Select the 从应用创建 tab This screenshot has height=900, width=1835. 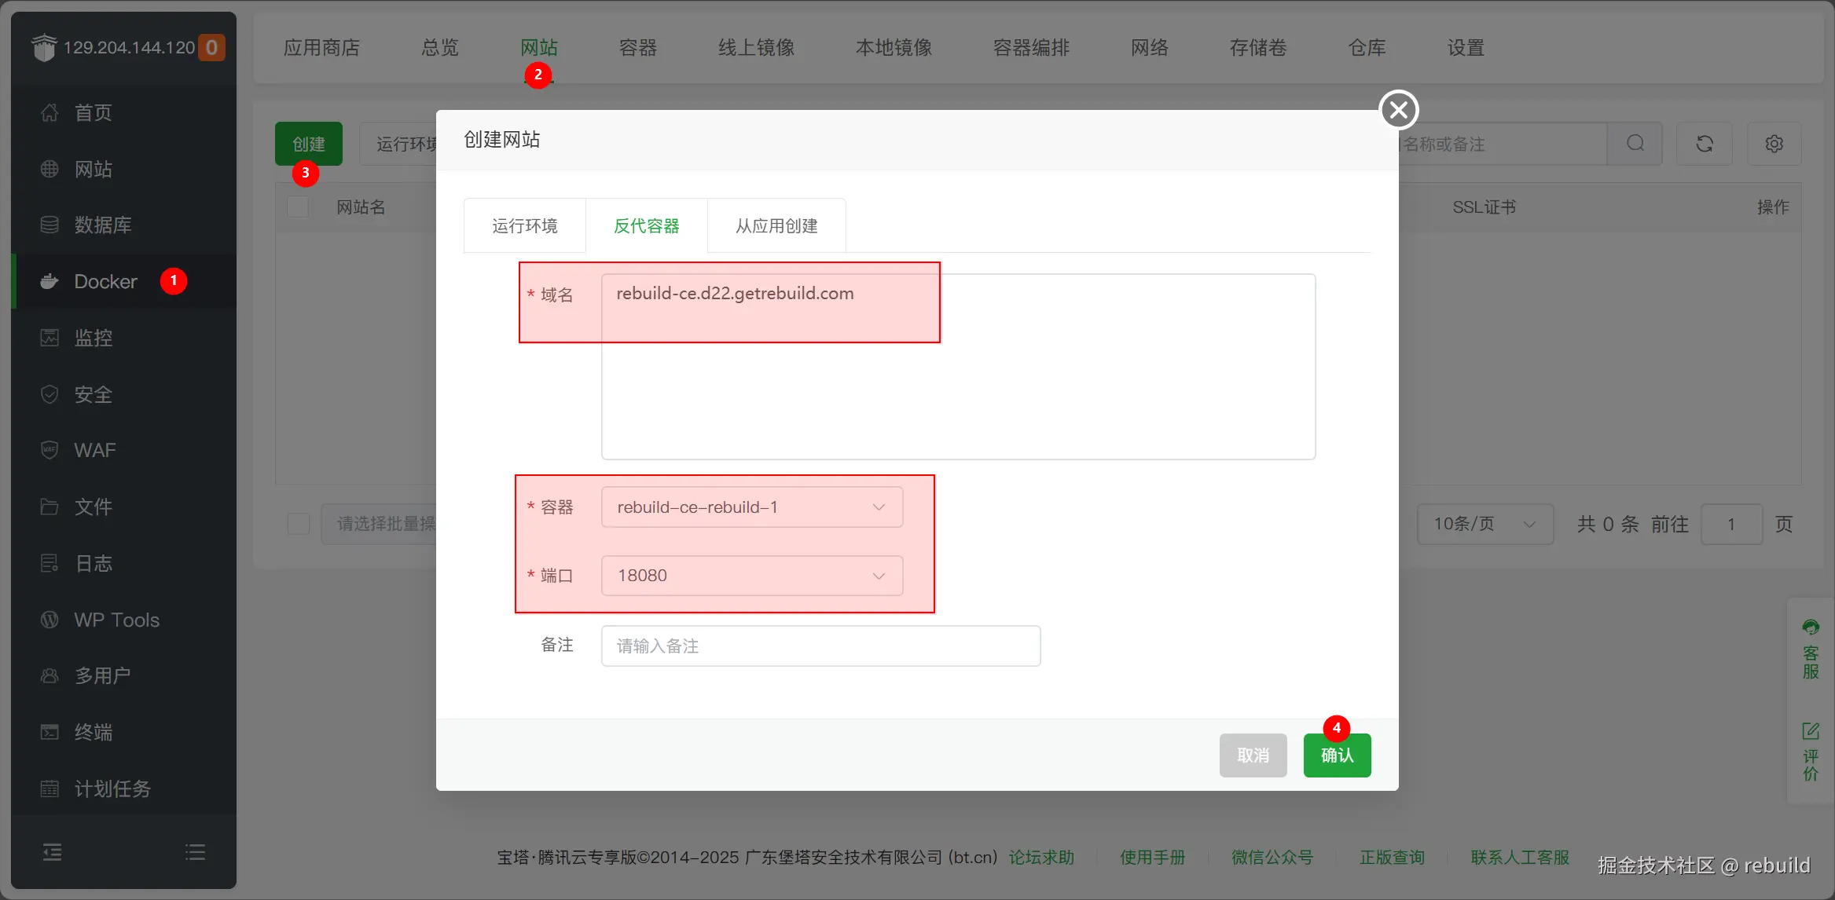coord(776,226)
